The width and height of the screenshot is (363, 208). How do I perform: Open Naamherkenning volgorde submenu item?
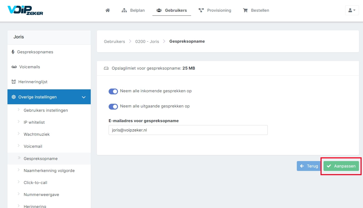coord(49,171)
